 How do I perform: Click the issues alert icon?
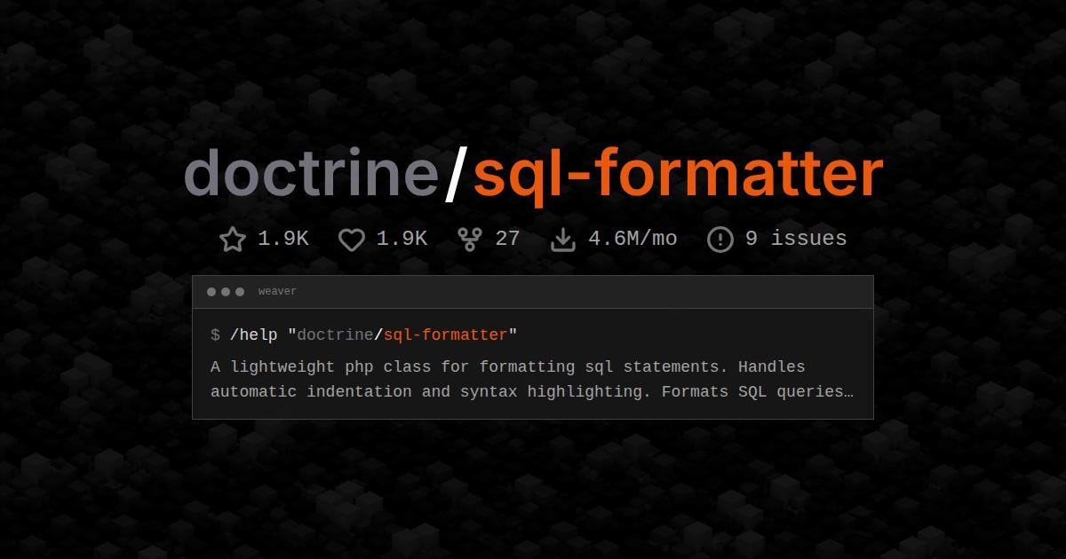[x=720, y=238]
